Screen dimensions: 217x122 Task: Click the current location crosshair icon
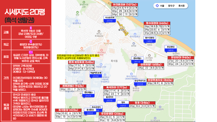tap(157, 6)
